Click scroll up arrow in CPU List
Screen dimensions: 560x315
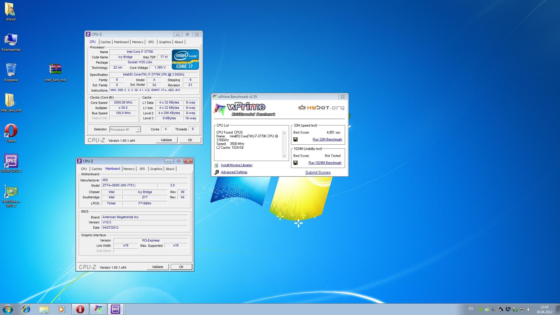click(284, 133)
